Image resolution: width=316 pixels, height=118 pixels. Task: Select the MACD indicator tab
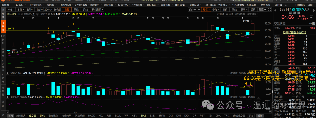(92, 116)
